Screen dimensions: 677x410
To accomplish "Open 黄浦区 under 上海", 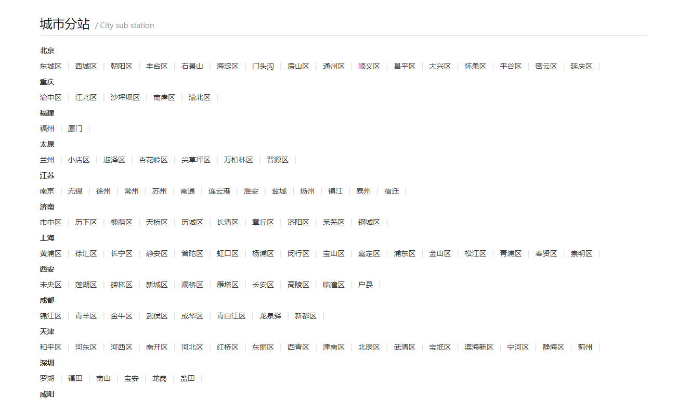I will point(50,253).
